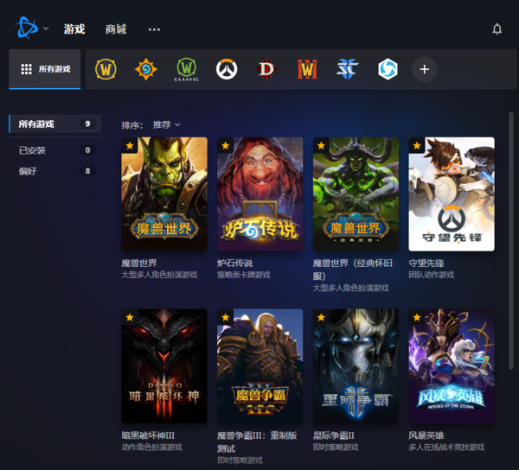Toggle favorite star on 魔兽世界 经典怀旧服 card
Viewport: 519px width, 470px height.
pyautogui.click(x=321, y=145)
